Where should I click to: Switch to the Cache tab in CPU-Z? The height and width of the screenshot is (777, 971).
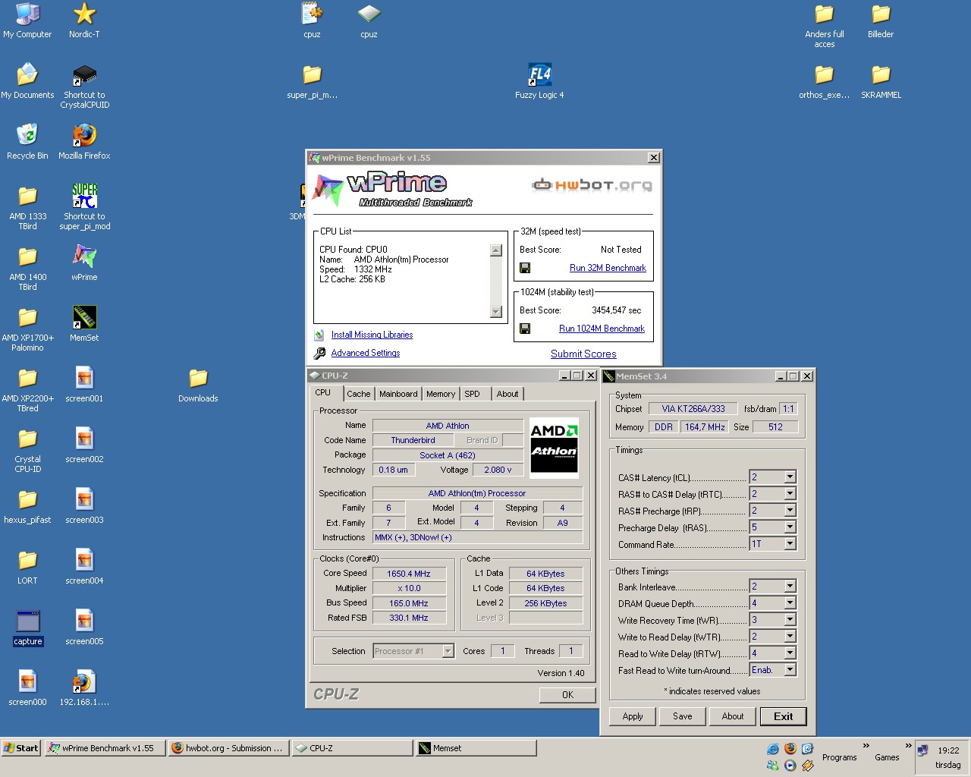point(359,394)
